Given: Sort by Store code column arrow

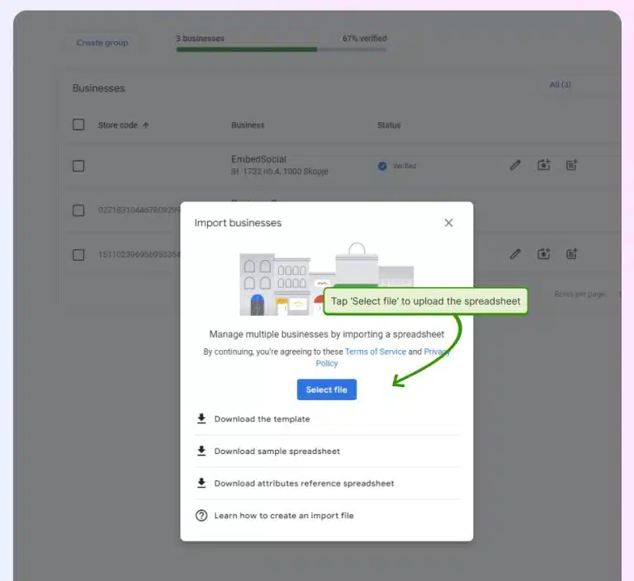Looking at the screenshot, I should [145, 125].
